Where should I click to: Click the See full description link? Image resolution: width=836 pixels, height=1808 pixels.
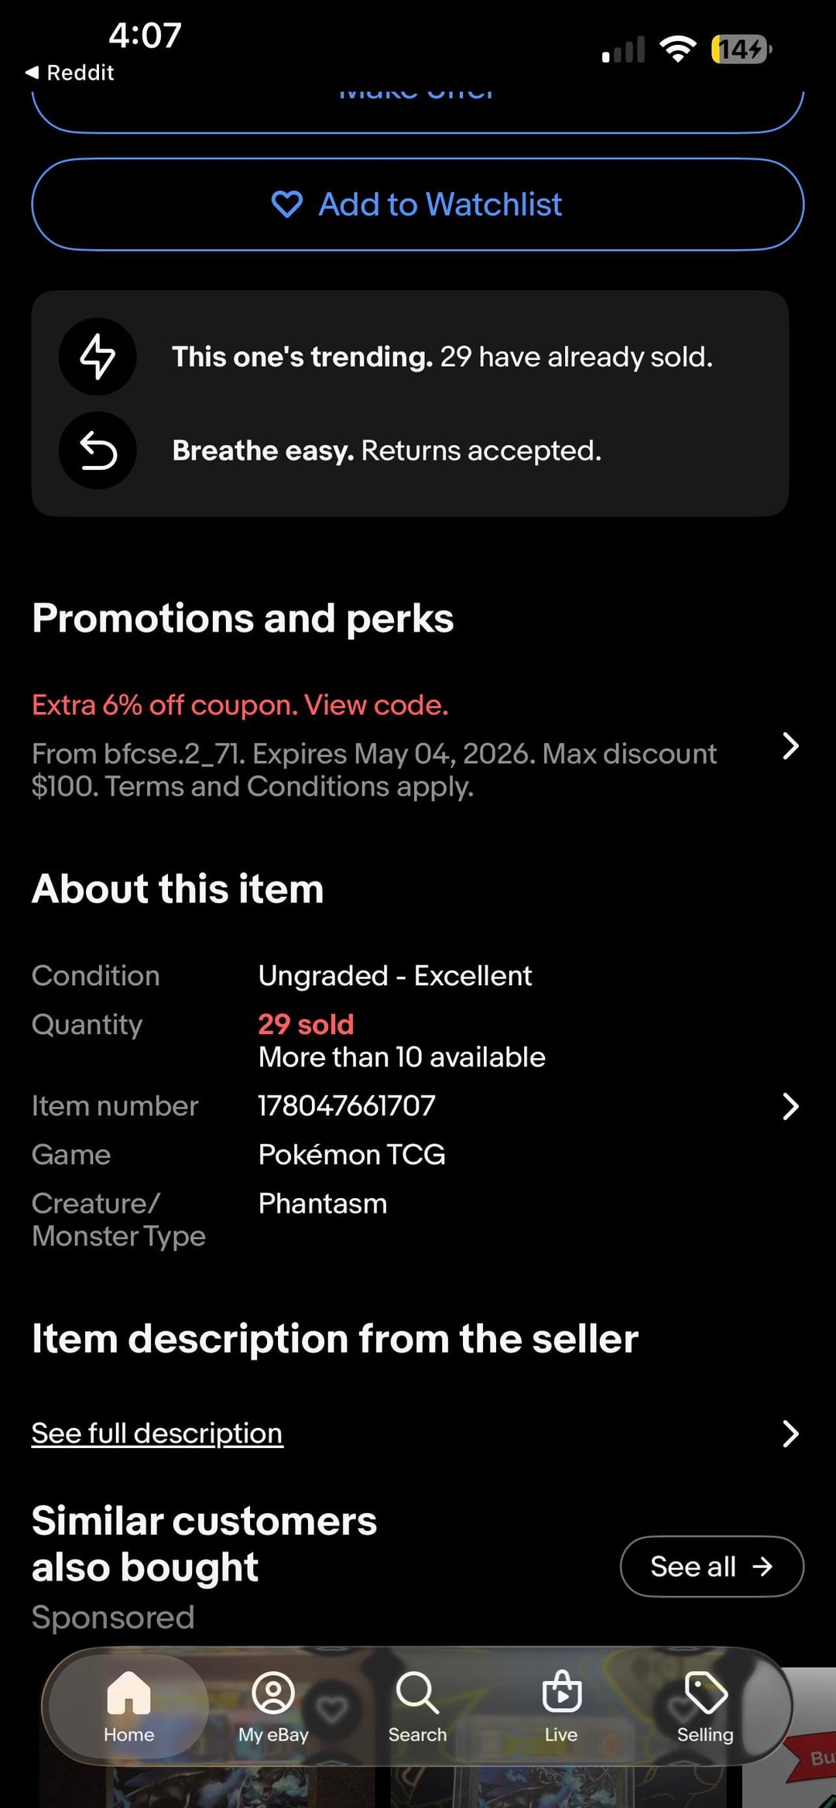[x=157, y=1433]
